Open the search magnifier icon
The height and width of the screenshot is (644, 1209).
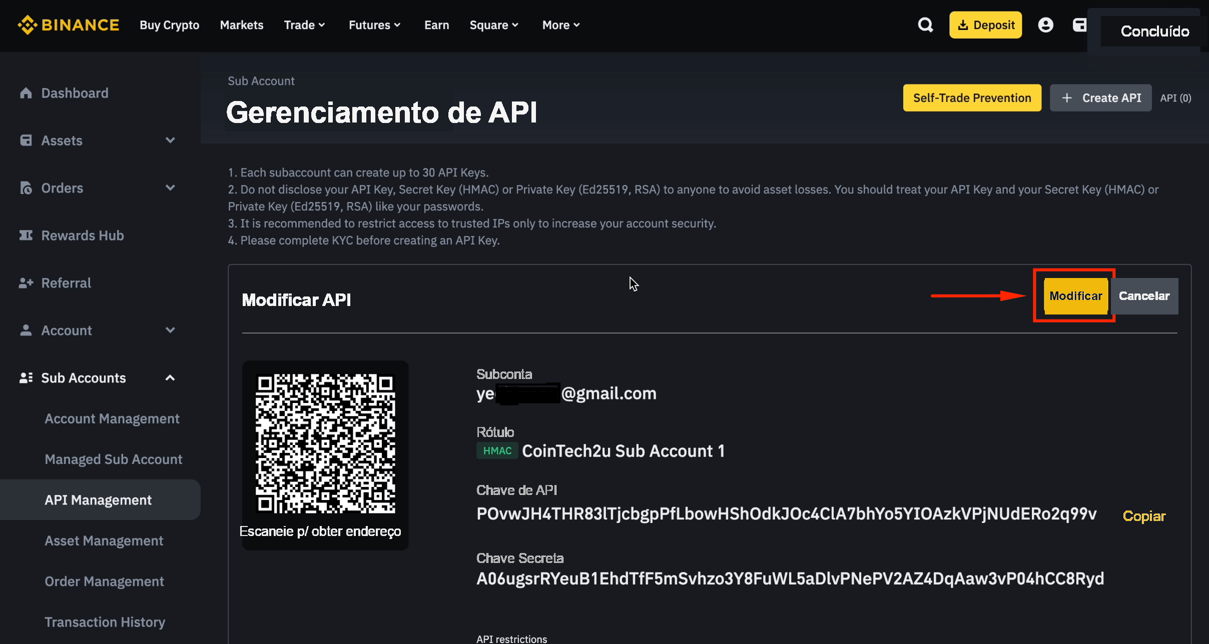(x=925, y=25)
